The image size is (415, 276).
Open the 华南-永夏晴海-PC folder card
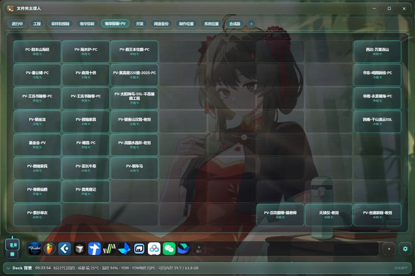point(377,98)
